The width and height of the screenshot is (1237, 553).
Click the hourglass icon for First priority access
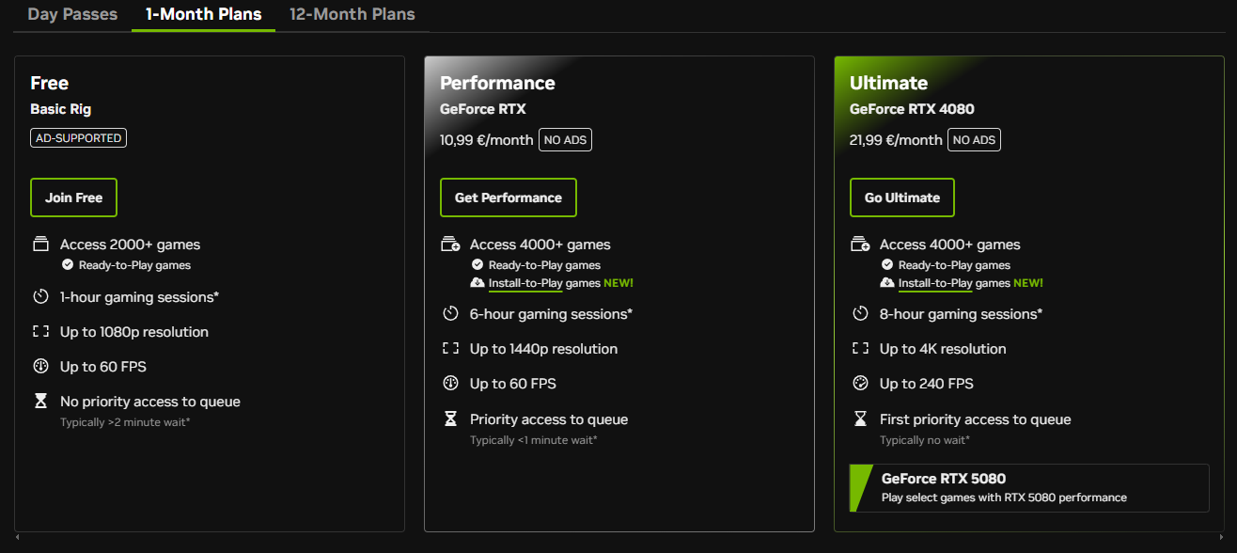860,419
